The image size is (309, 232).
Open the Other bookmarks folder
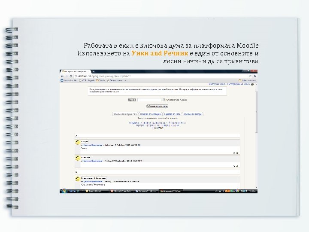coord(248,80)
